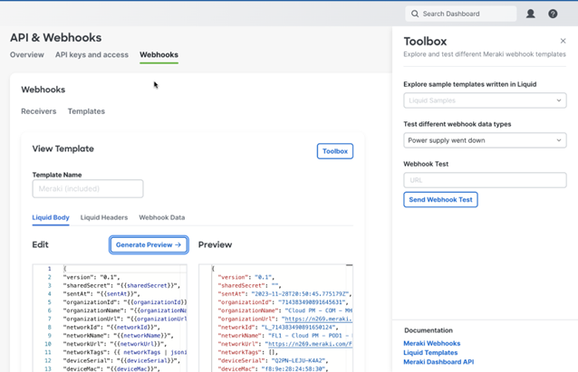
Task: Switch to API keys and access tab
Action: pos(92,55)
